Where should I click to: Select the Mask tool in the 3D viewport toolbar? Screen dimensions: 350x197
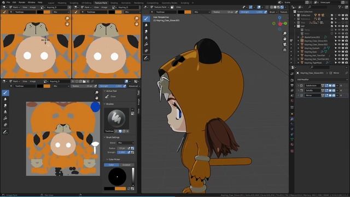click(146, 51)
